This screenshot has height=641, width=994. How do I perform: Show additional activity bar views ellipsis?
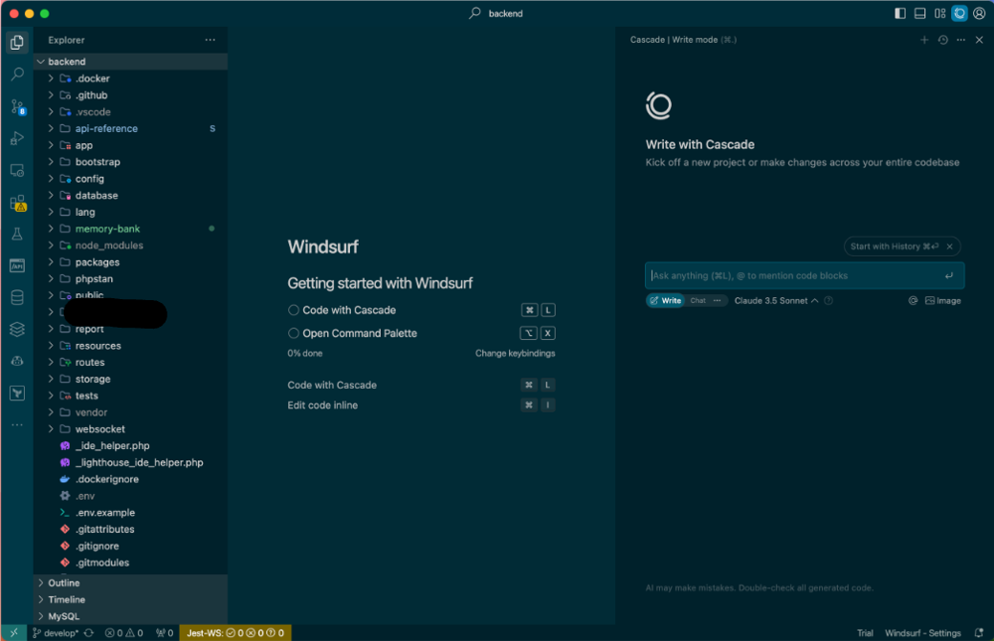(17, 424)
